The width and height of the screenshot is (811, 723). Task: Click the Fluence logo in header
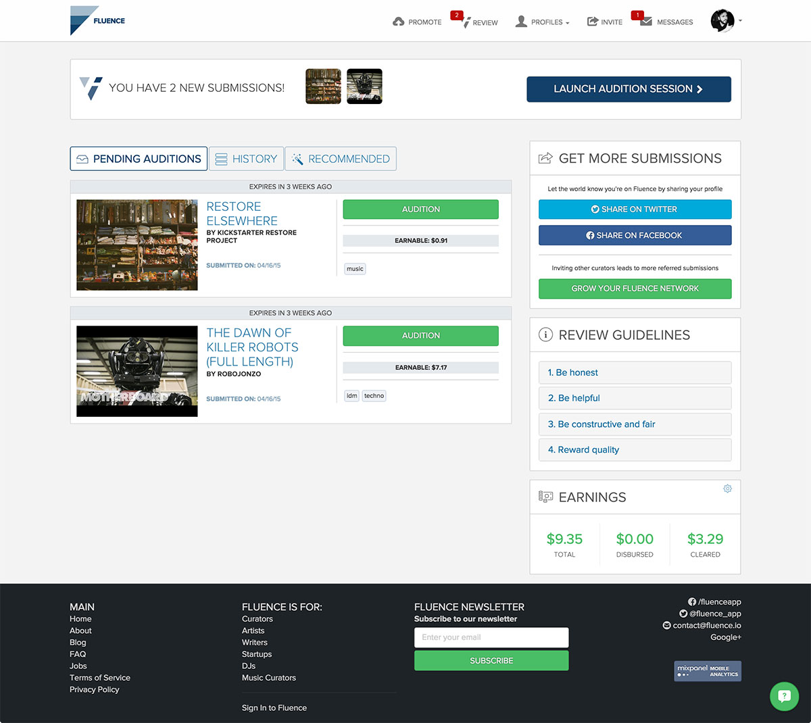(x=97, y=21)
